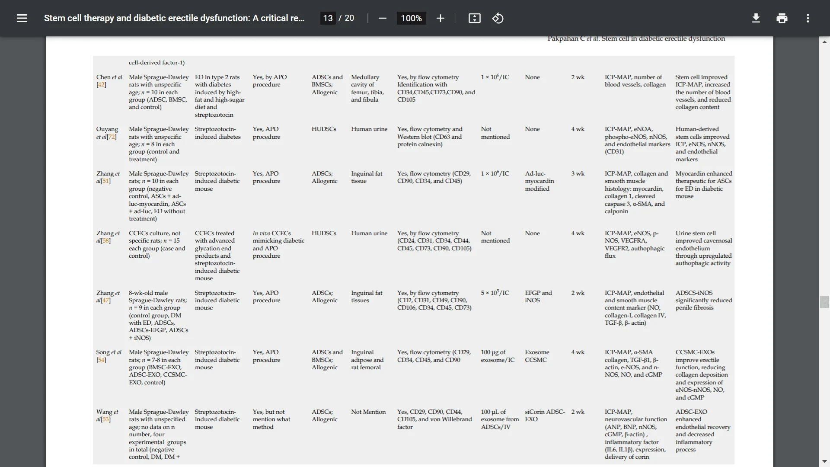Click 'siCorin ADSC-EXO' cell

[x=545, y=416]
